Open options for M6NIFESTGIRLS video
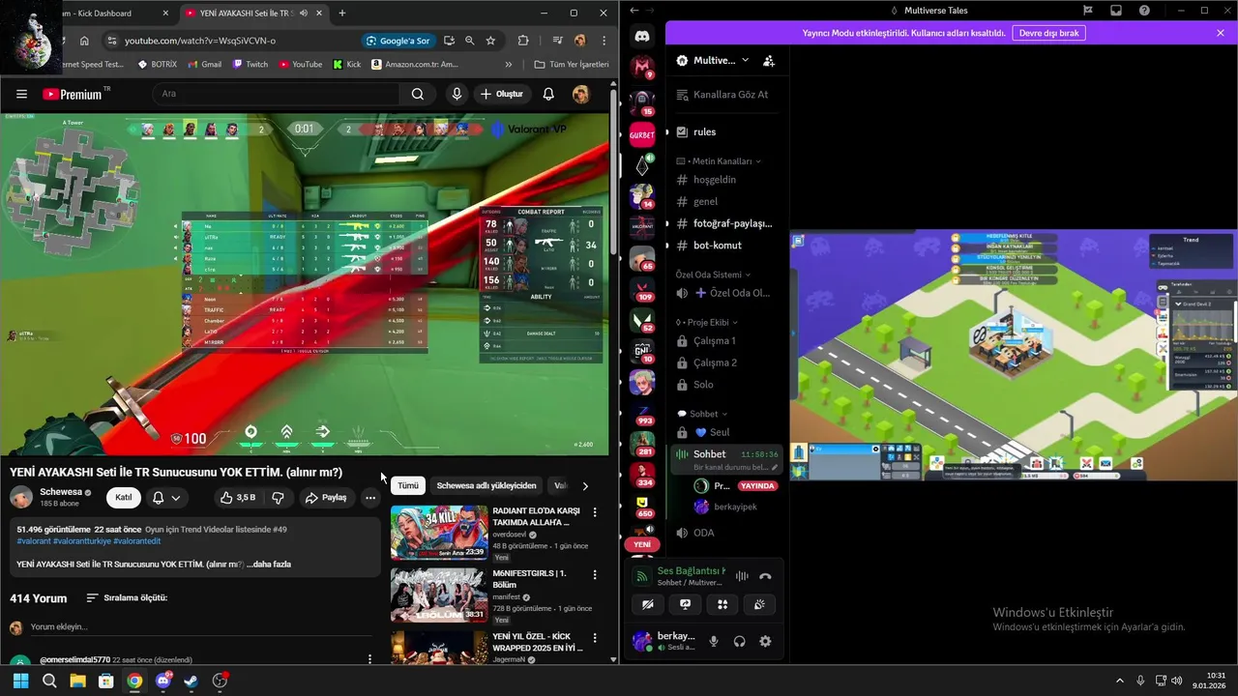Viewport: 1238px width, 696px height. point(595,575)
